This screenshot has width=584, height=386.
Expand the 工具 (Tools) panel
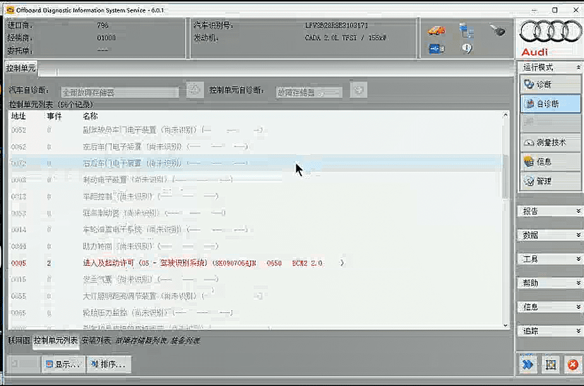tap(549, 259)
